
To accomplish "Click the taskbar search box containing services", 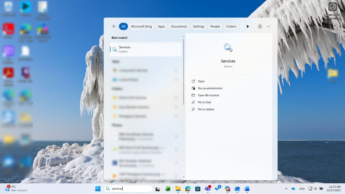I will tap(128, 189).
